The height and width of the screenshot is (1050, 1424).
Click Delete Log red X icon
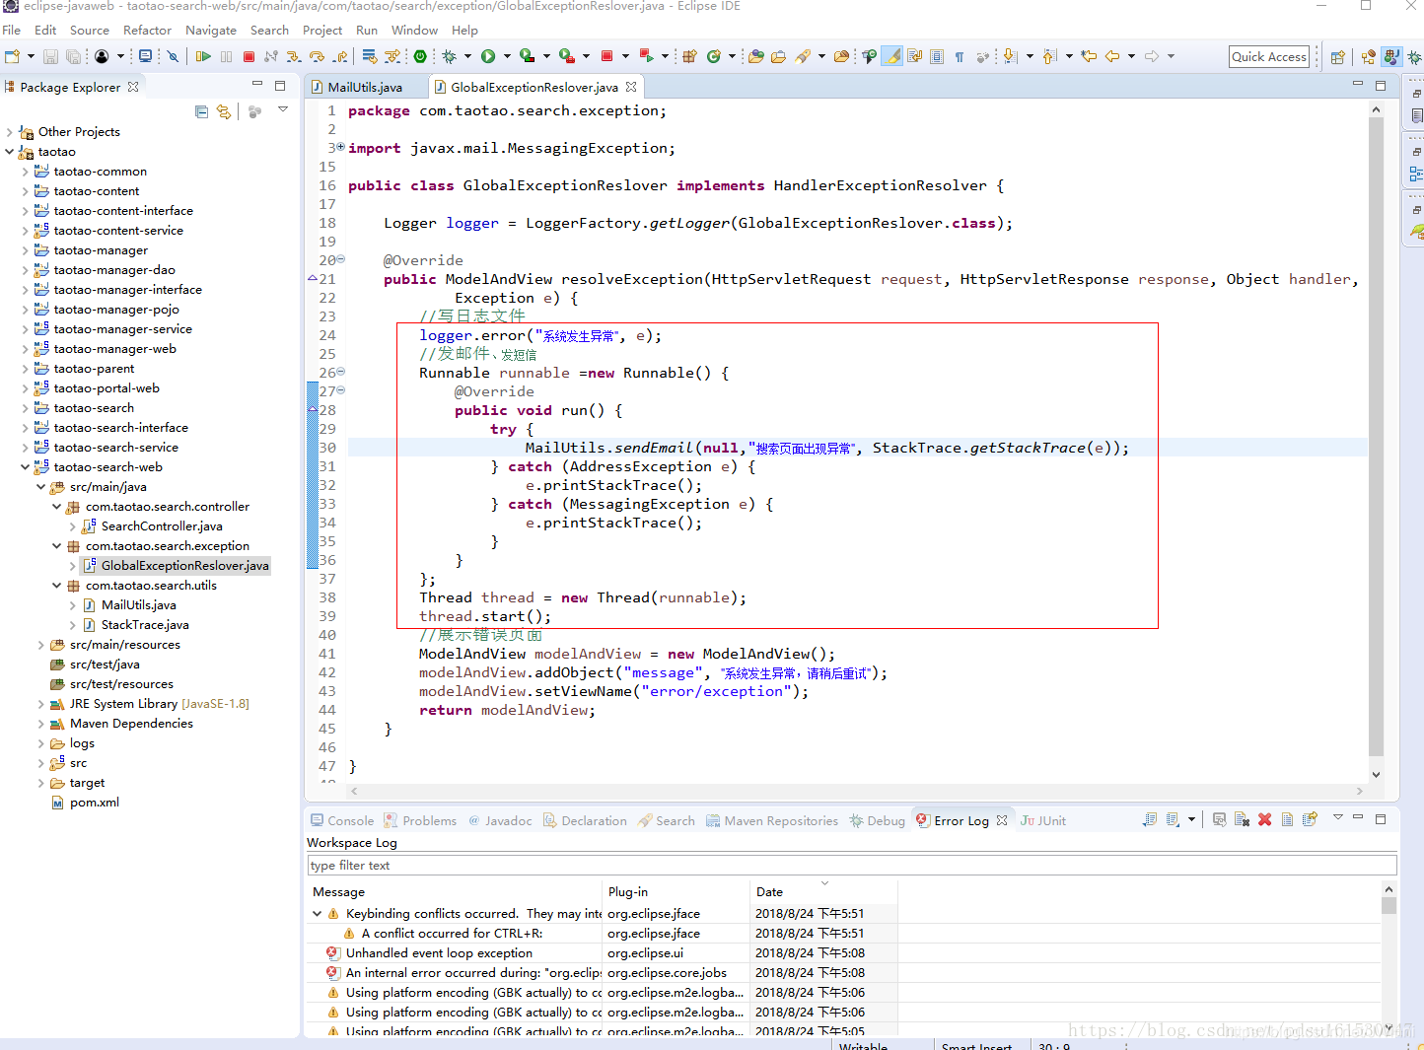[x=1265, y=819]
